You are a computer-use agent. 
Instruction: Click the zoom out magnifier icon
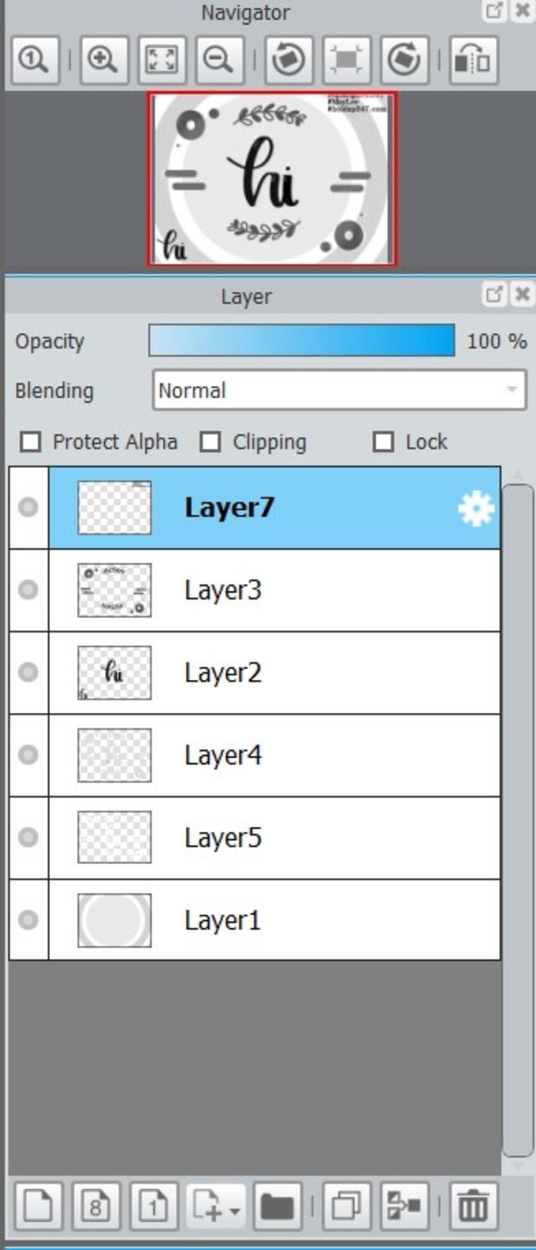(x=219, y=60)
